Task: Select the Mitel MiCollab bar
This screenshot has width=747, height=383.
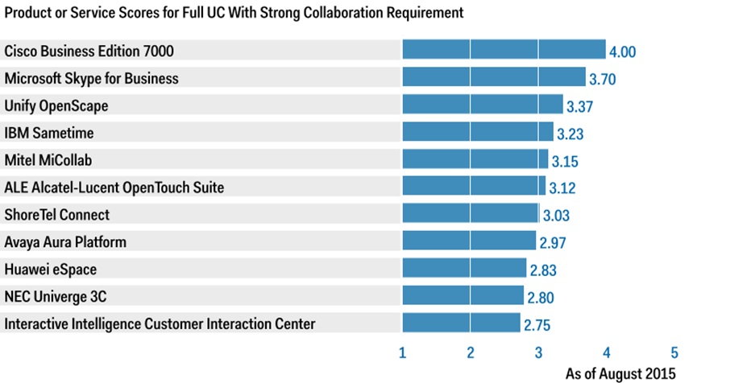Action: (x=475, y=159)
